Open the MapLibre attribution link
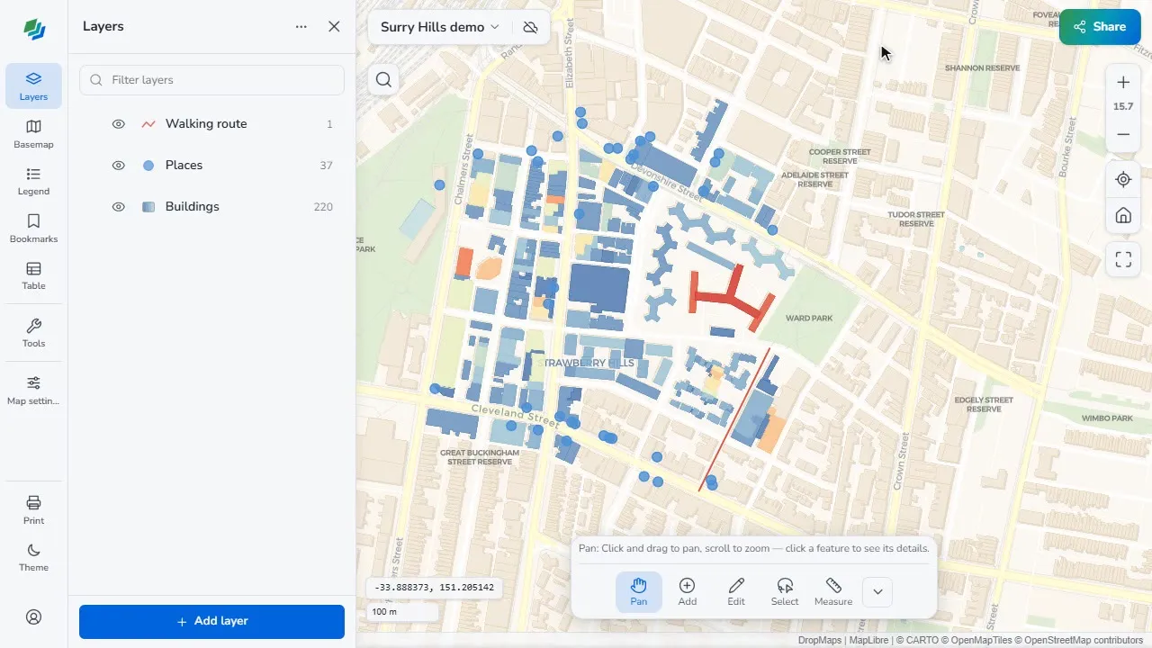 coord(869,641)
